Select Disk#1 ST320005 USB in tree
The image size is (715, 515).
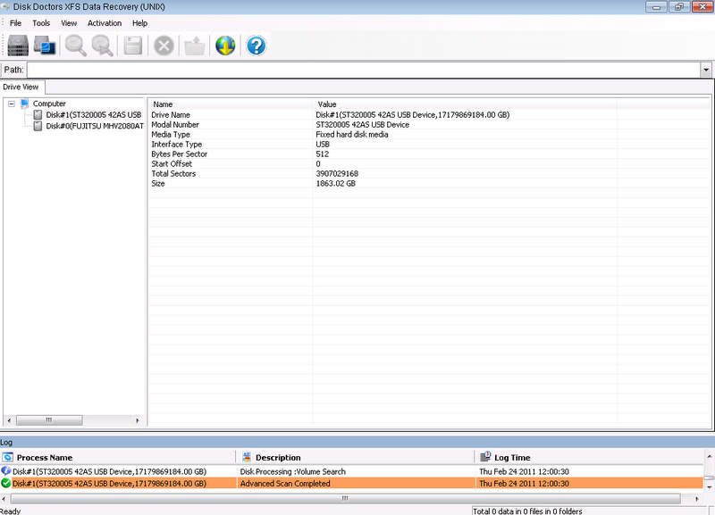point(94,115)
